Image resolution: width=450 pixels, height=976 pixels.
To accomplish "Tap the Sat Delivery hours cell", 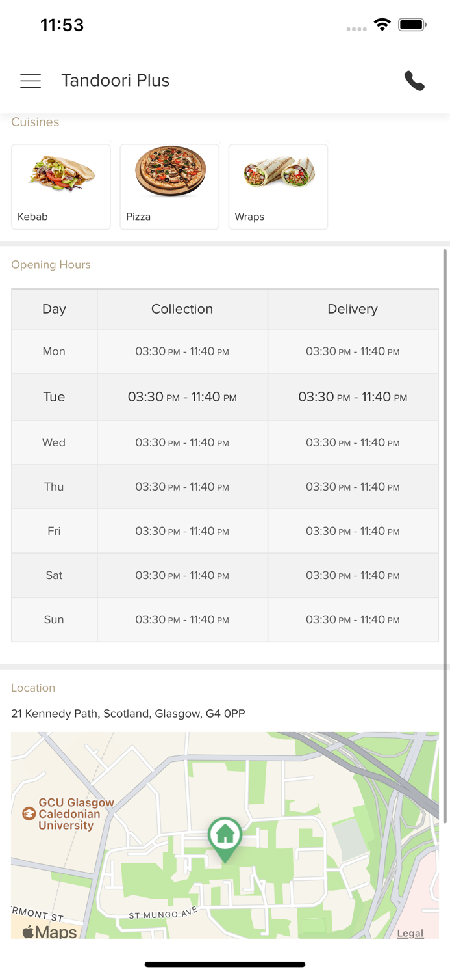I will 353,575.
